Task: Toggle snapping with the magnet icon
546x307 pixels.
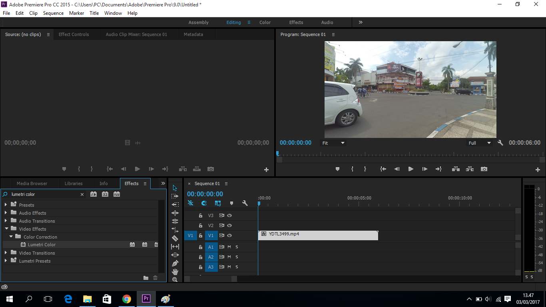Action: (x=204, y=203)
